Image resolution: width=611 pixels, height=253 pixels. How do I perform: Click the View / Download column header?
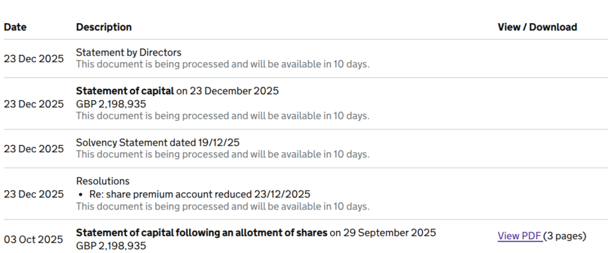point(537,27)
